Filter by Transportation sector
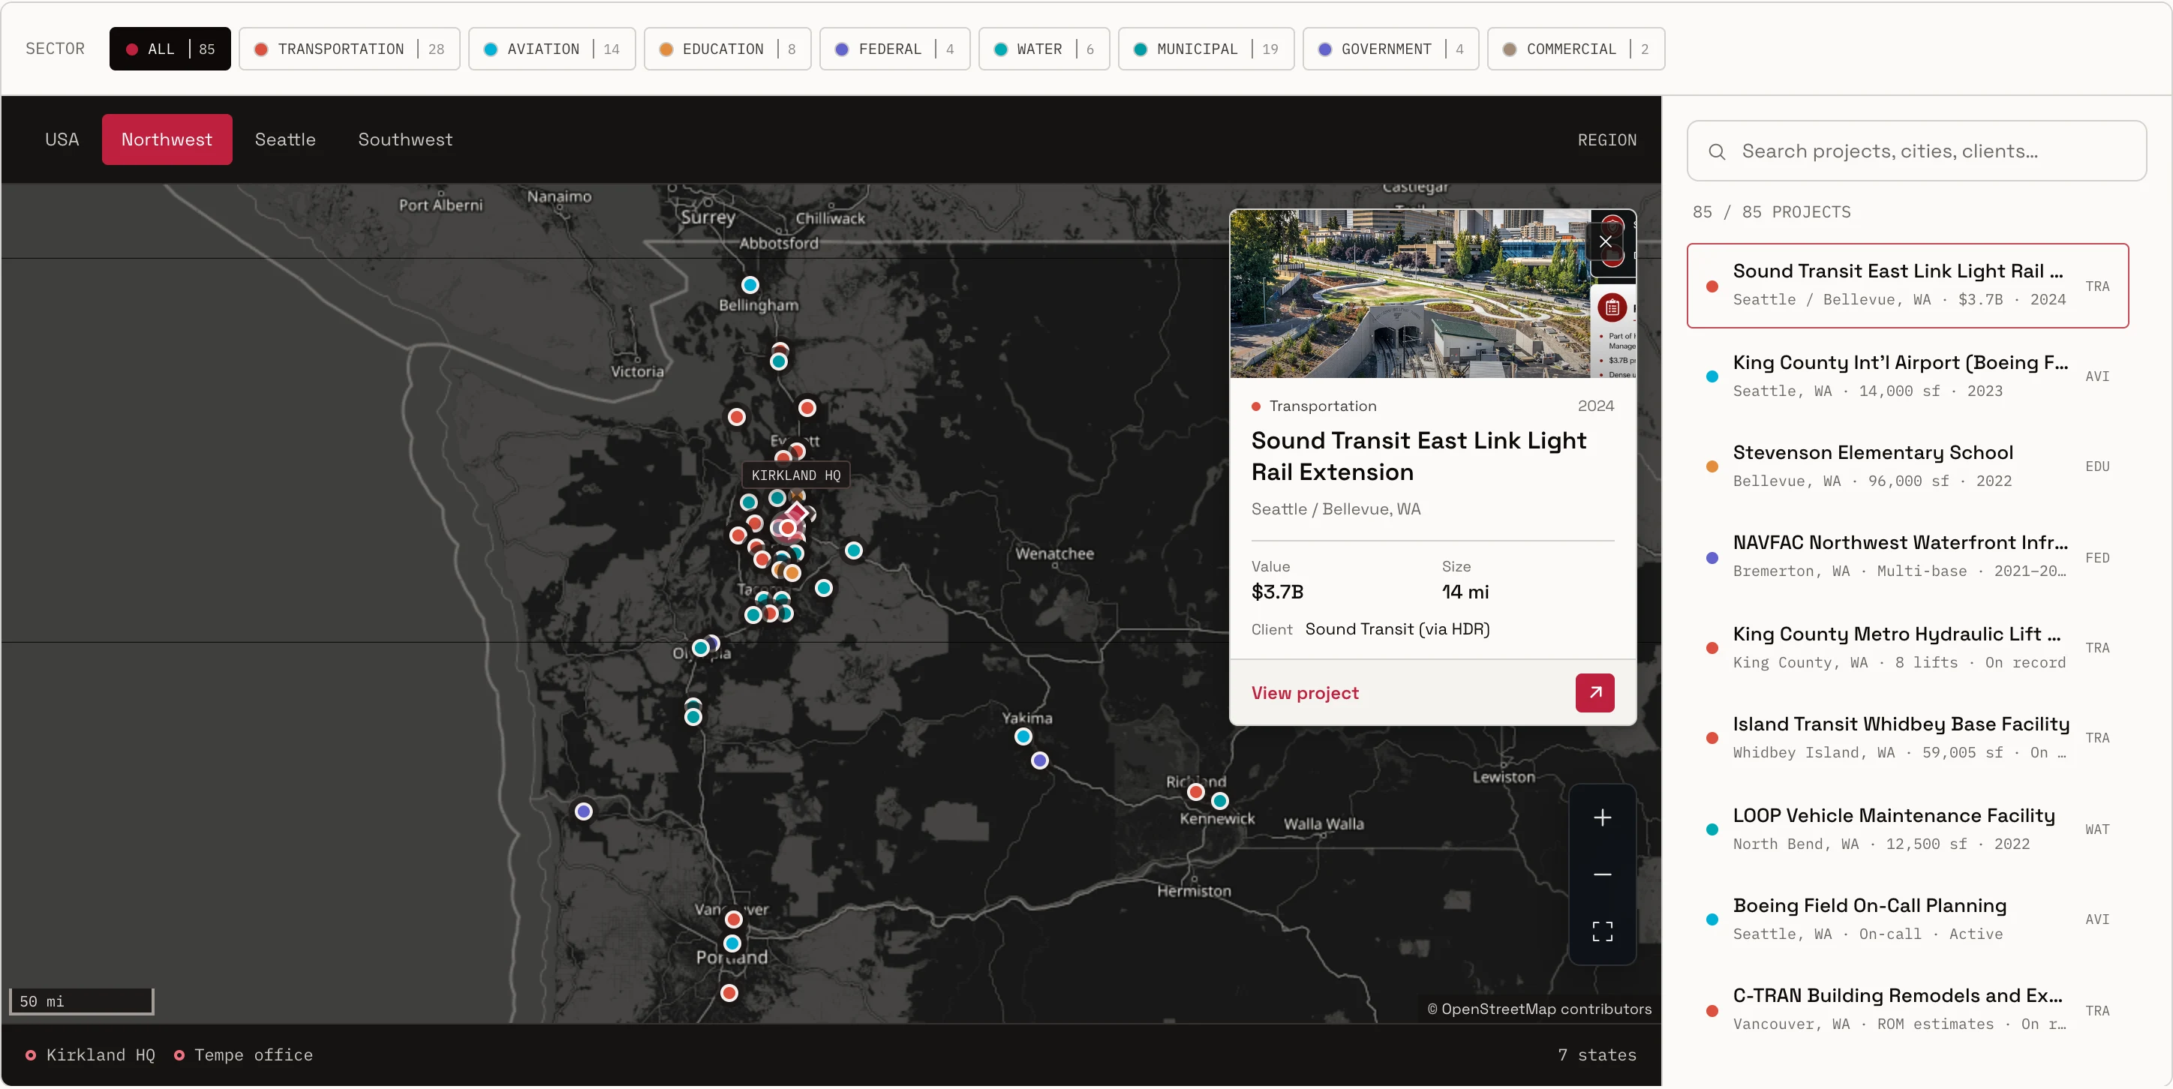Screen dimensions: 2173x1089 coord(349,49)
